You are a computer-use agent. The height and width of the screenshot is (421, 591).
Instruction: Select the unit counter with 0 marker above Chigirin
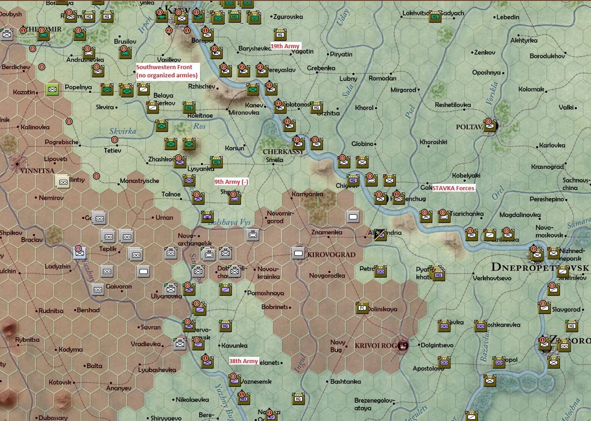coord(344,162)
